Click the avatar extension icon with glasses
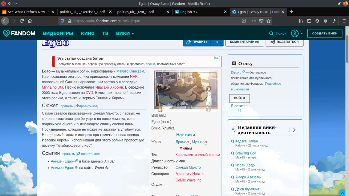The height and width of the screenshot is (196, 349). [326, 21]
